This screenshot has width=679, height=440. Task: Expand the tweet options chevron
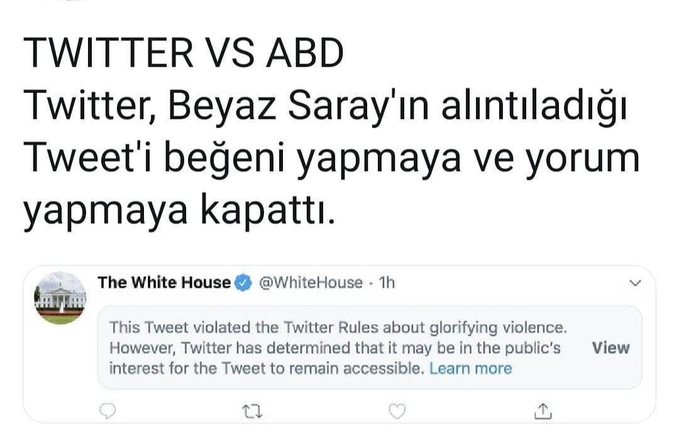(x=635, y=283)
